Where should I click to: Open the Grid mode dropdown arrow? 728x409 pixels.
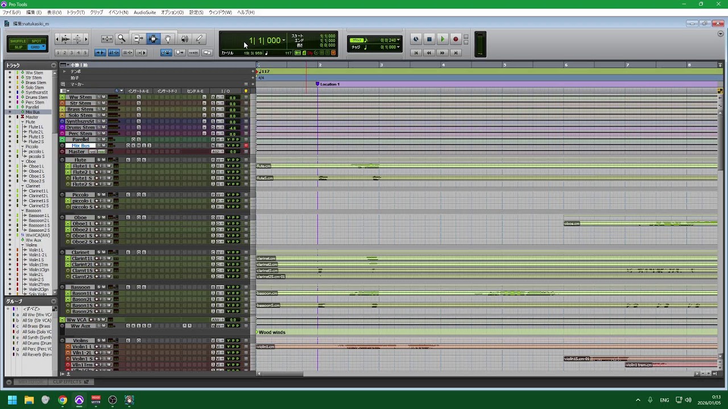coord(43,47)
